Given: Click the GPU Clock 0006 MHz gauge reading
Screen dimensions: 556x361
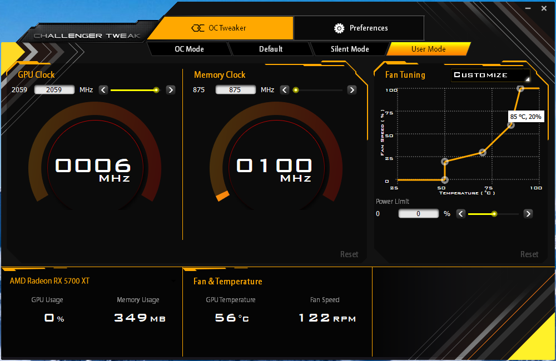Looking at the screenshot, I should tap(93, 170).
